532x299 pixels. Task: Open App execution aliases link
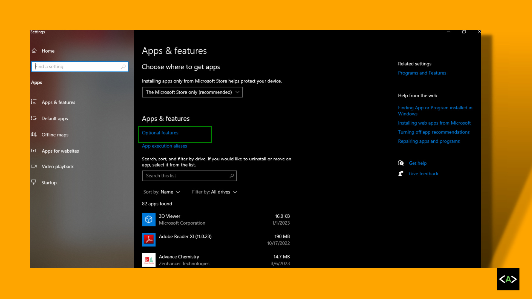[164, 146]
